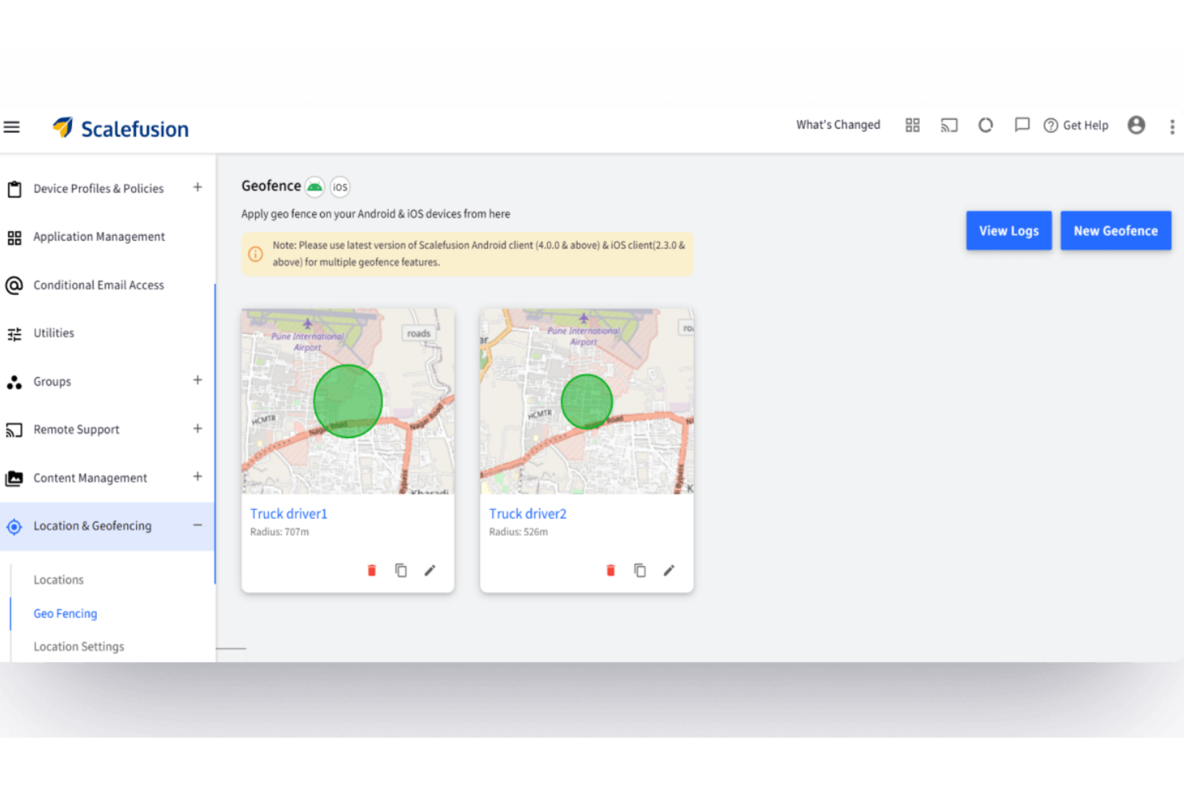This screenshot has height=789, width=1184.
Task: Edit the Truck driver1 geofence
Action: click(x=430, y=570)
